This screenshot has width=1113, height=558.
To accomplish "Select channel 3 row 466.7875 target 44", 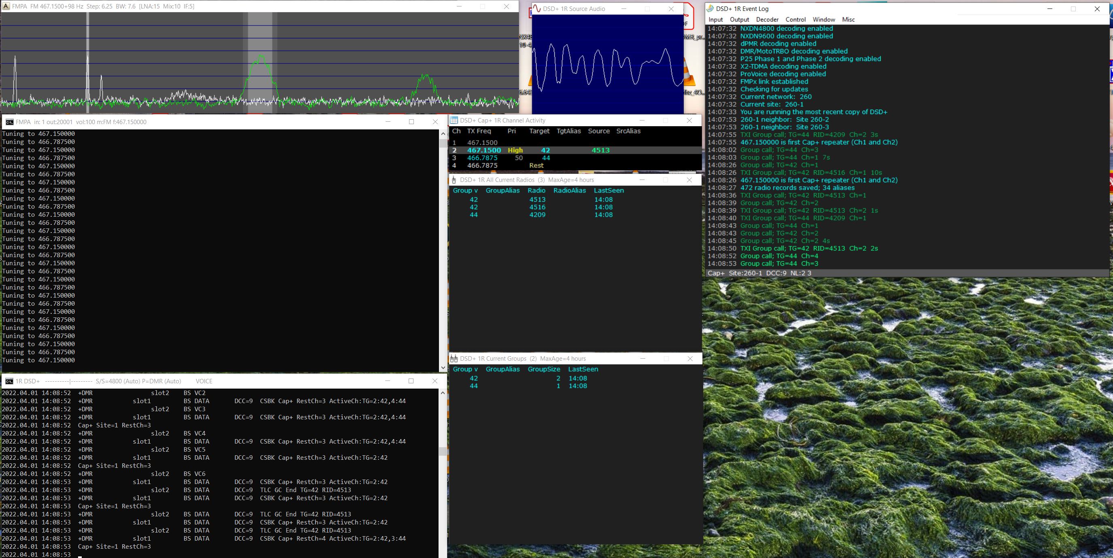I will 575,158.
